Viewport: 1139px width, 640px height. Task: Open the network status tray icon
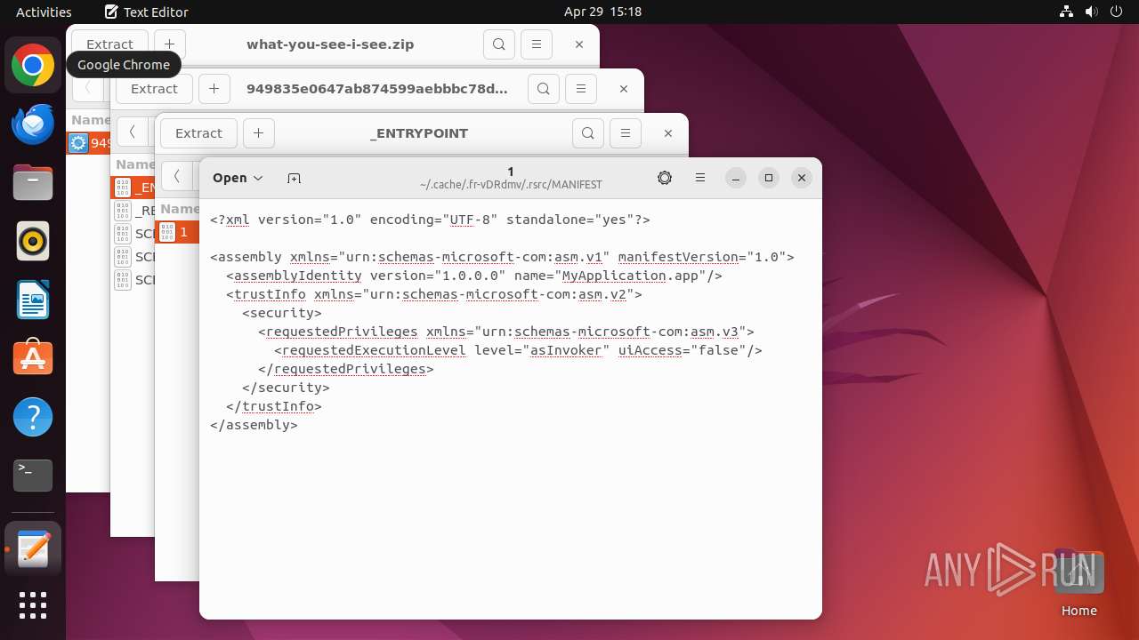pyautogui.click(x=1067, y=12)
